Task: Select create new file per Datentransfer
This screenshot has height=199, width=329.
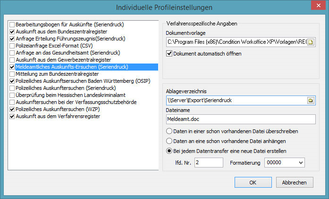Action: (x=169, y=151)
